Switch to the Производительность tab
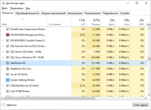 27,13
